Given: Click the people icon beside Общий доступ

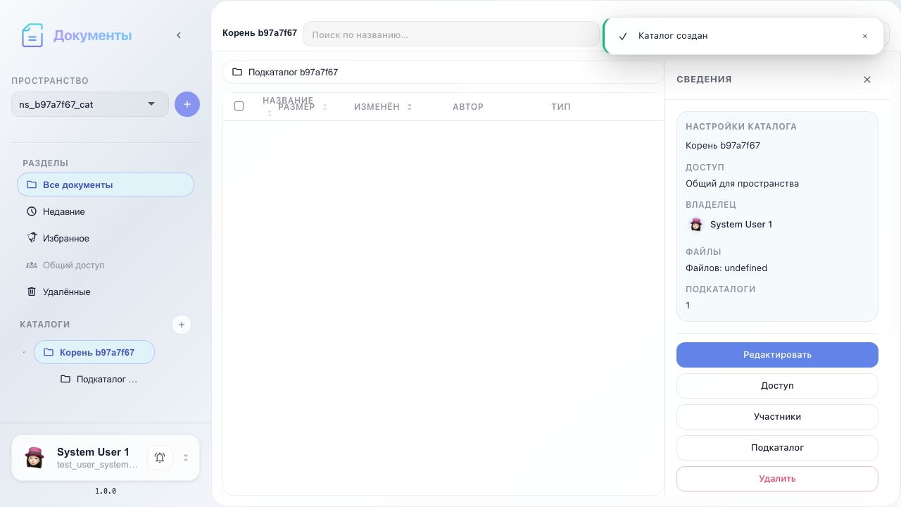Looking at the screenshot, I should tap(32, 265).
